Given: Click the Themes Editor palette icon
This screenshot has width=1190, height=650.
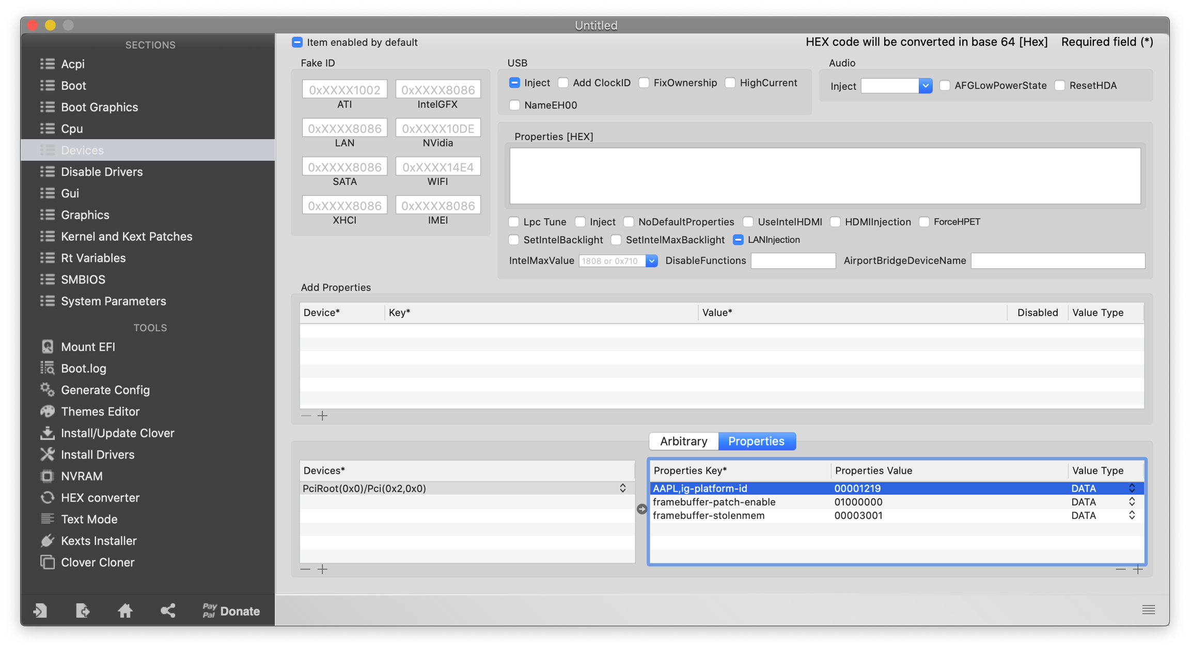Looking at the screenshot, I should [x=48, y=411].
